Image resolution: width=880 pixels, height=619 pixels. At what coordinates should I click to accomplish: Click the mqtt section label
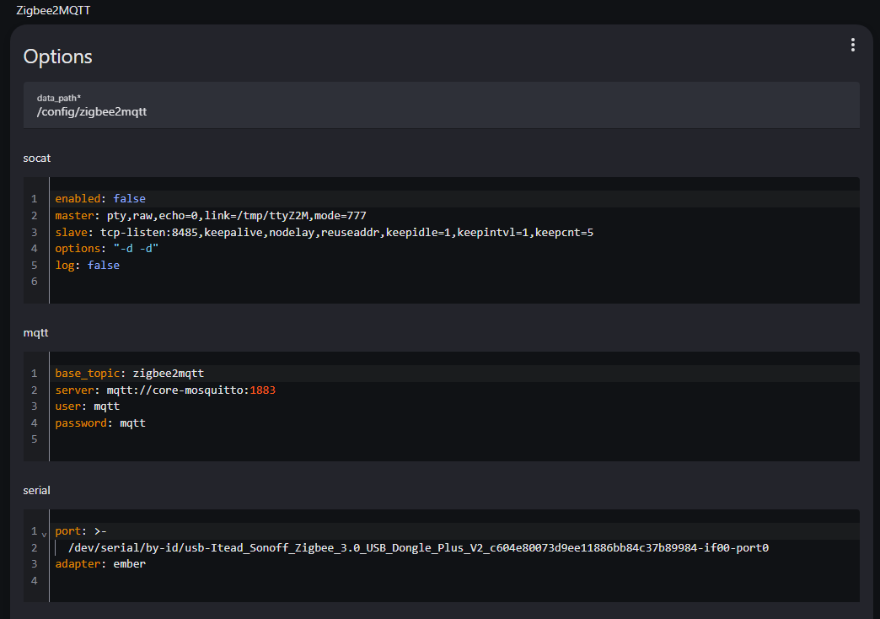(36, 333)
